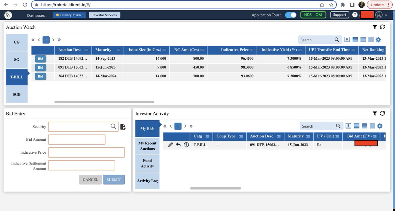Open the Activity Log tab
The height and width of the screenshot is (211, 395).
pyautogui.click(x=147, y=181)
